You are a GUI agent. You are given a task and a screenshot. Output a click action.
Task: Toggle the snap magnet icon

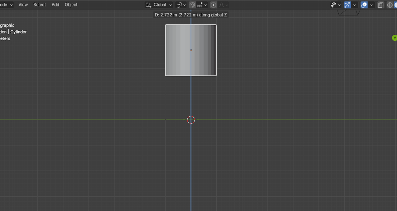[192, 5]
